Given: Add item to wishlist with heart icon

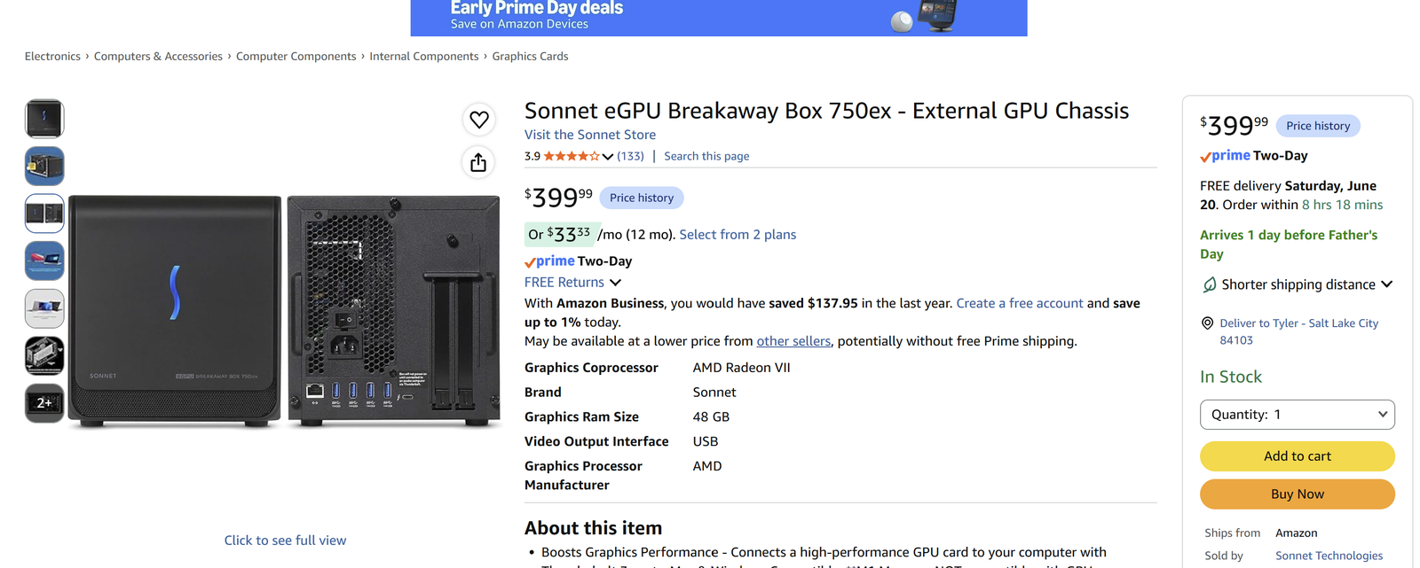Looking at the screenshot, I should 478,120.
